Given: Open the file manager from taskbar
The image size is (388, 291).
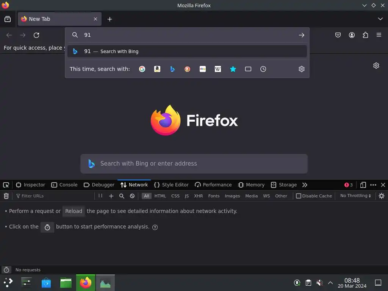Looking at the screenshot, I should pos(66,283).
